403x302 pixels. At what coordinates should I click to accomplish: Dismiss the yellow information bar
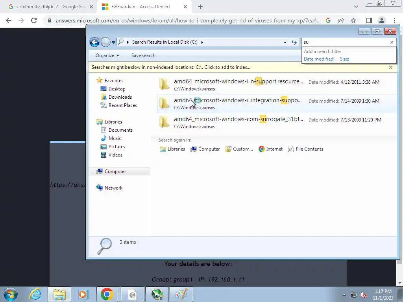coord(390,67)
